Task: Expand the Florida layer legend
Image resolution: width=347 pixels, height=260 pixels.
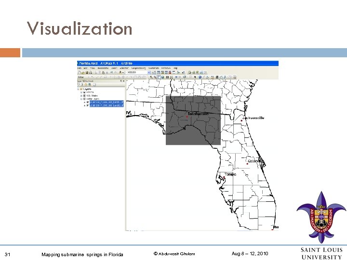Action: pos(81,92)
